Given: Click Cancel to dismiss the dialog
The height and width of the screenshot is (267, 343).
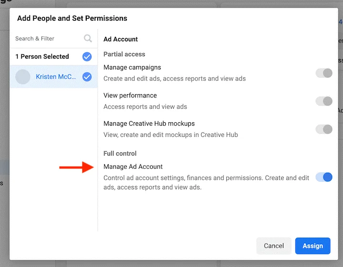Looking at the screenshot, I should click(273, 246).
